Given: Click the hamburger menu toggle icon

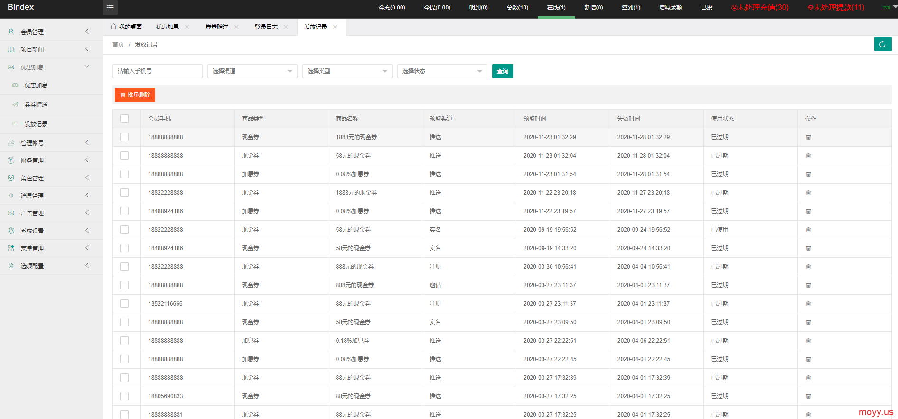Looking at the screenshot, I should (x=110, y=8).
